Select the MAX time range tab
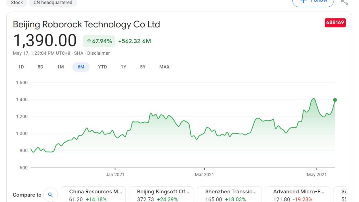Image resolution: width=359 pixels, height=202 pixels. [165, 67]
